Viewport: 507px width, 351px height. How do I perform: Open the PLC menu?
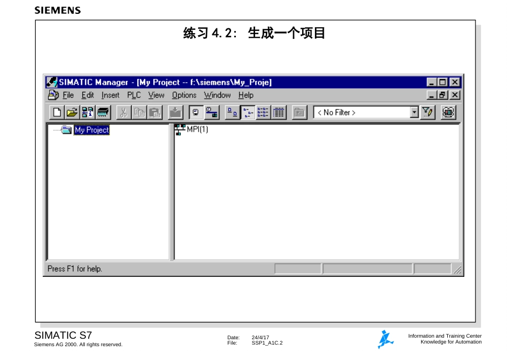pyautogui.click(x=134, y=95)
